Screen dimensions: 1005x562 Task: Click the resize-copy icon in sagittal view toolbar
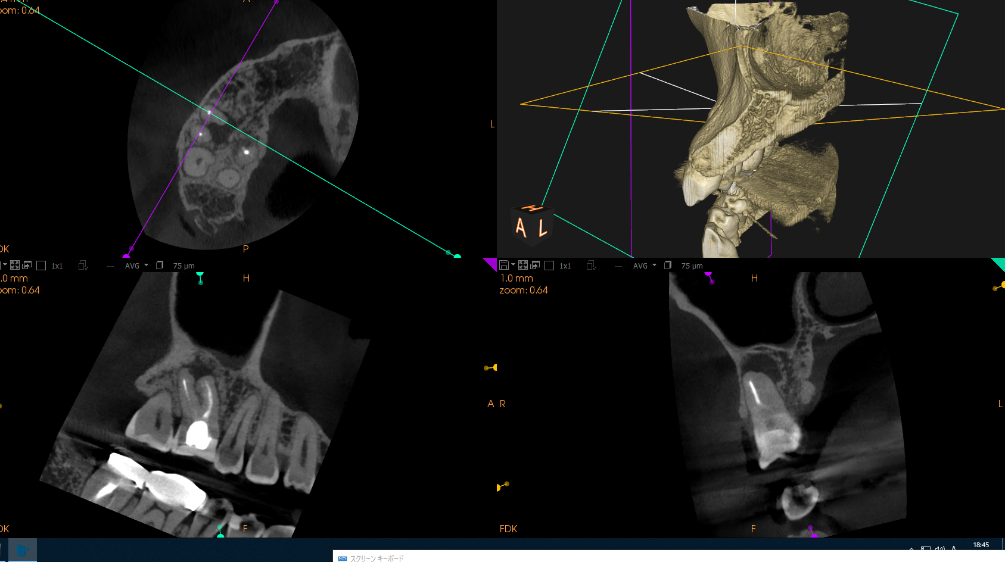click(83, 266)
